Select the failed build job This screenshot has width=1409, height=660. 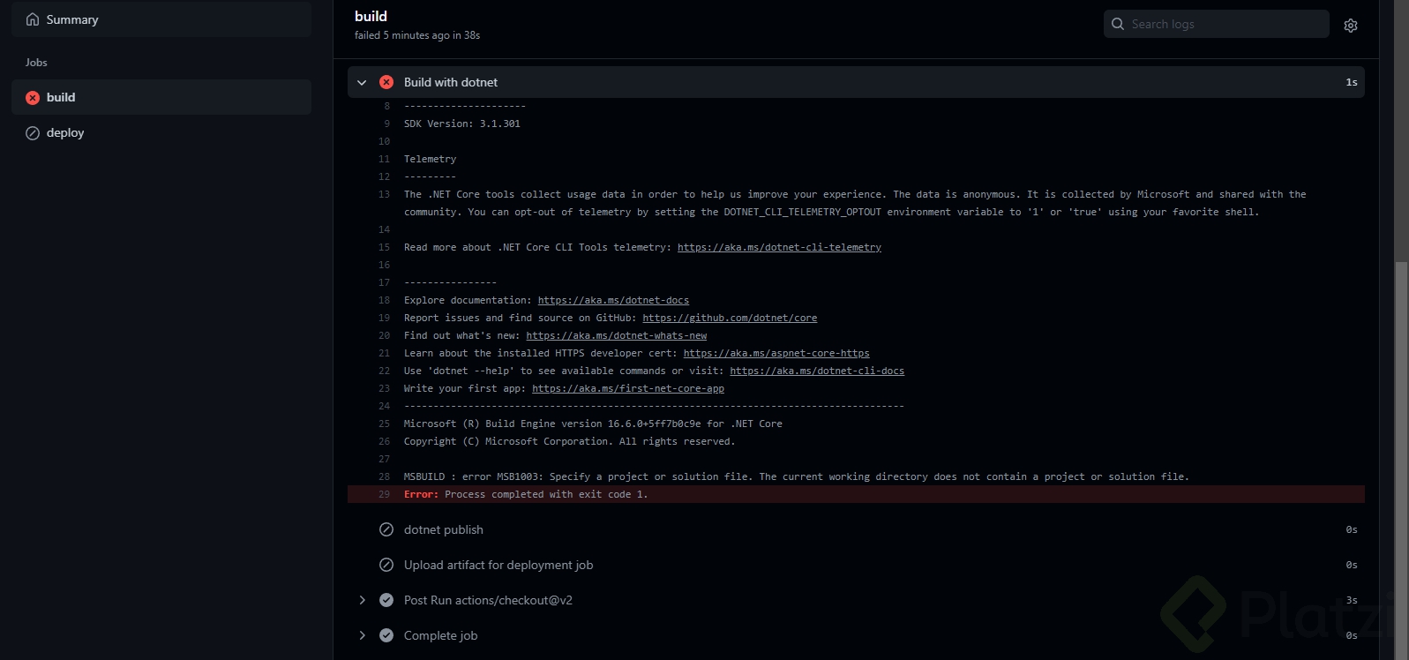[x=161, y=97]
